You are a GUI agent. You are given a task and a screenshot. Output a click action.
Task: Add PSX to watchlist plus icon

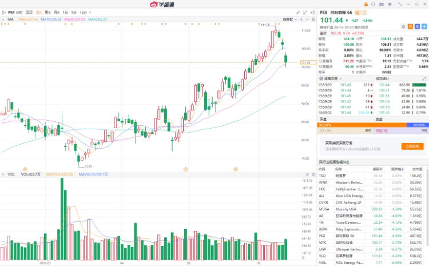point(424,26)
